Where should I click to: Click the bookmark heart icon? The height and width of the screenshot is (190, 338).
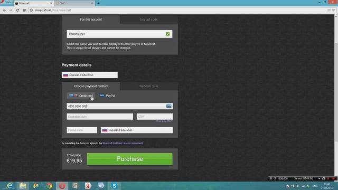333,10
